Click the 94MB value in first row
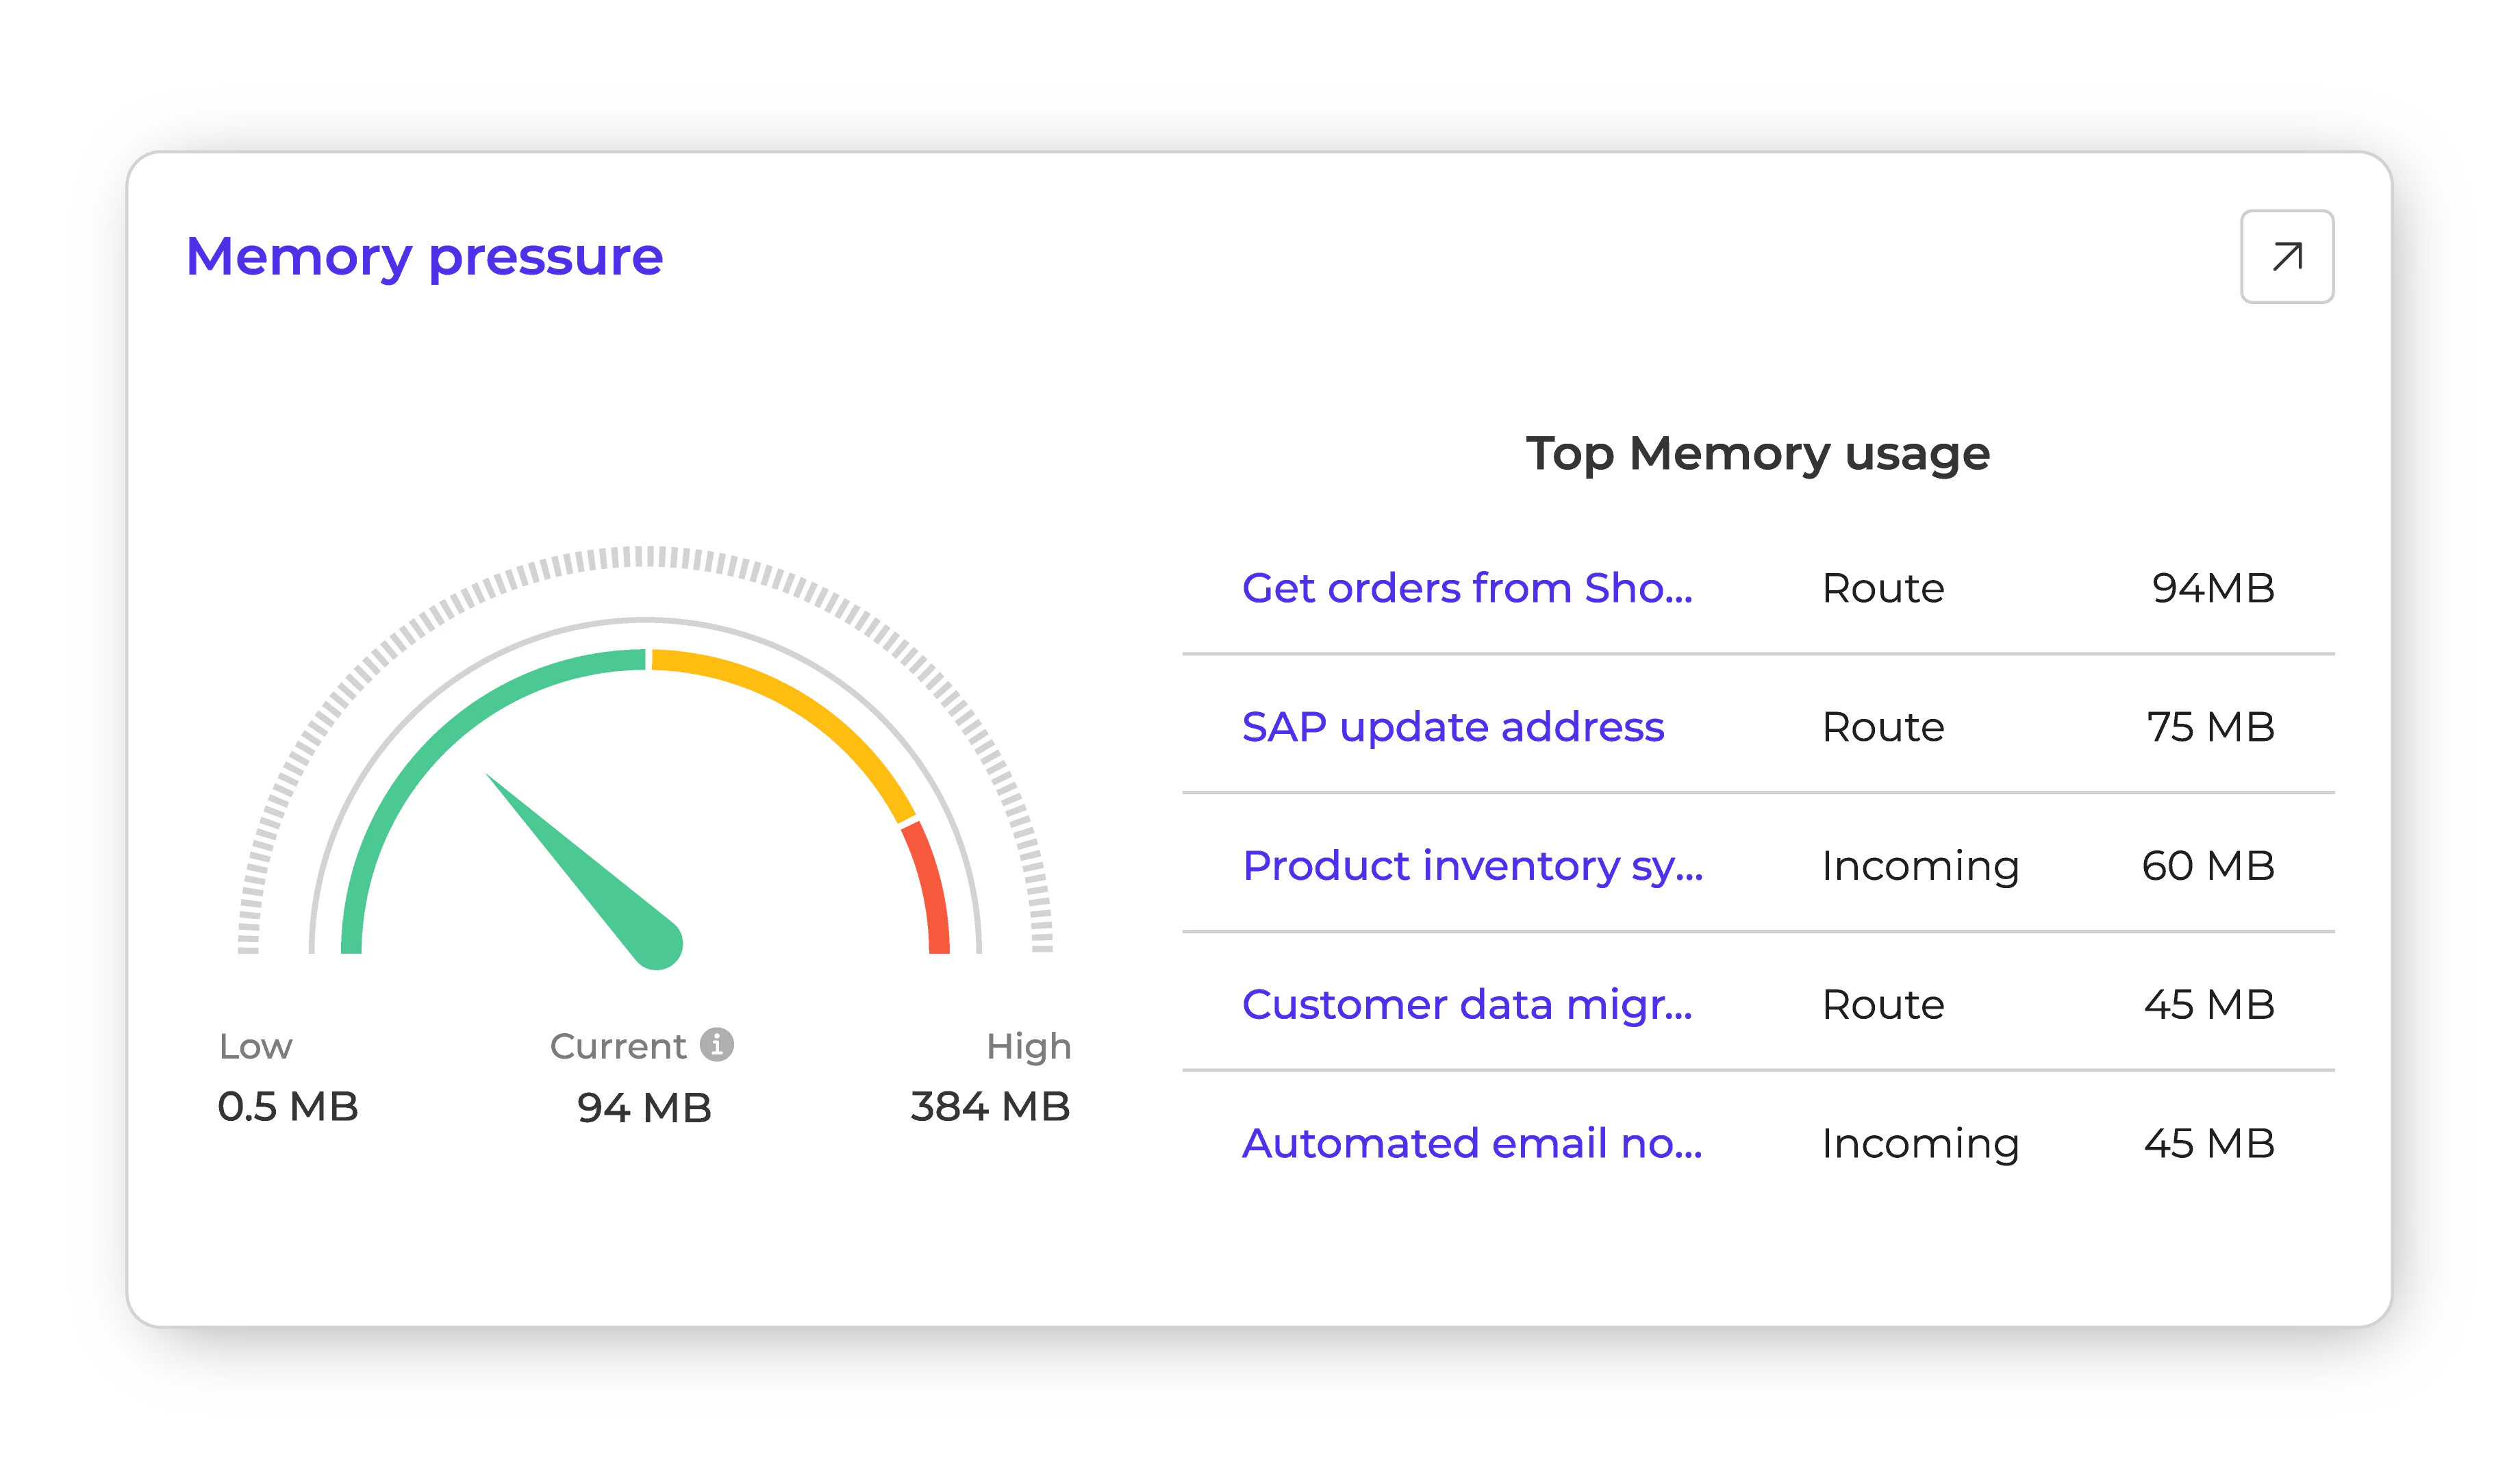Screen dimensions: 2520x1479 tap(2212, 588)
